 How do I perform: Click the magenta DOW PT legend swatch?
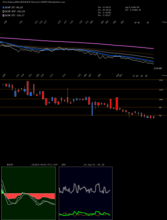click(4, 15)
